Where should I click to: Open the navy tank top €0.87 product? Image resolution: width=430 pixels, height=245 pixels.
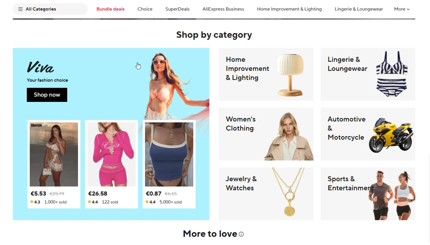pyautogui.click(x=169, y=154)
